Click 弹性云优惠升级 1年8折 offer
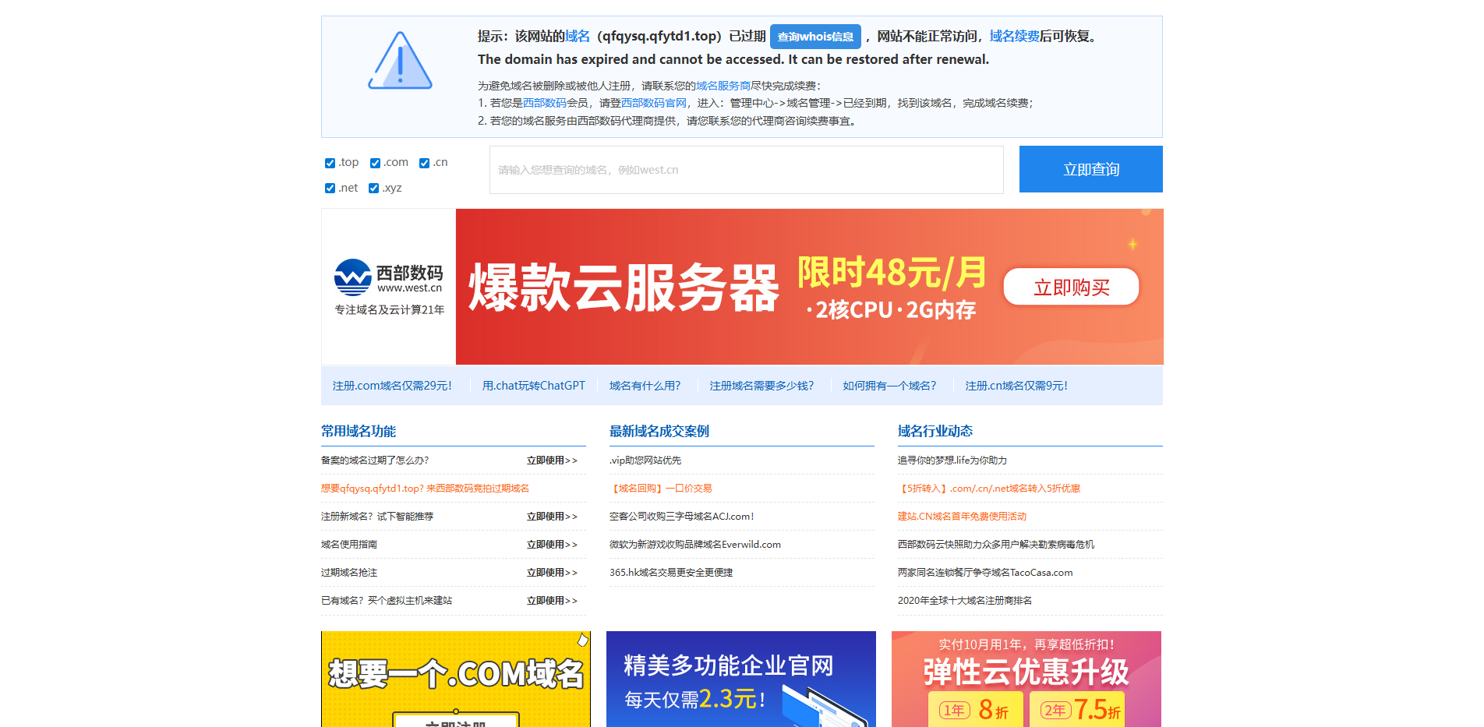Screen dimensions: 1484x727 click(975, 709)
